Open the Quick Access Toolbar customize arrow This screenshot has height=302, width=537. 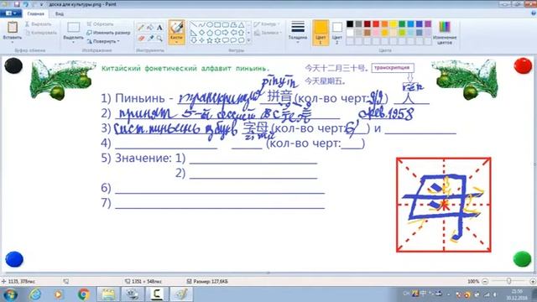[x=41, y=4]
